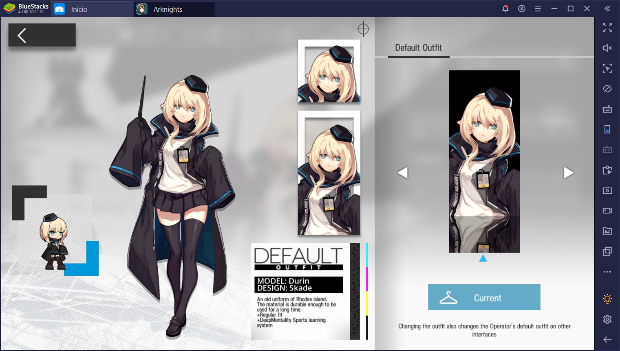620x351 pixels.
Task: Collapse the BlueStacks side toolbar
Action: (607, 9)
